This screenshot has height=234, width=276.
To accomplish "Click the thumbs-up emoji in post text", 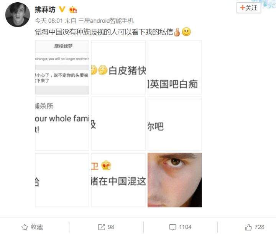I will [177, 32].
